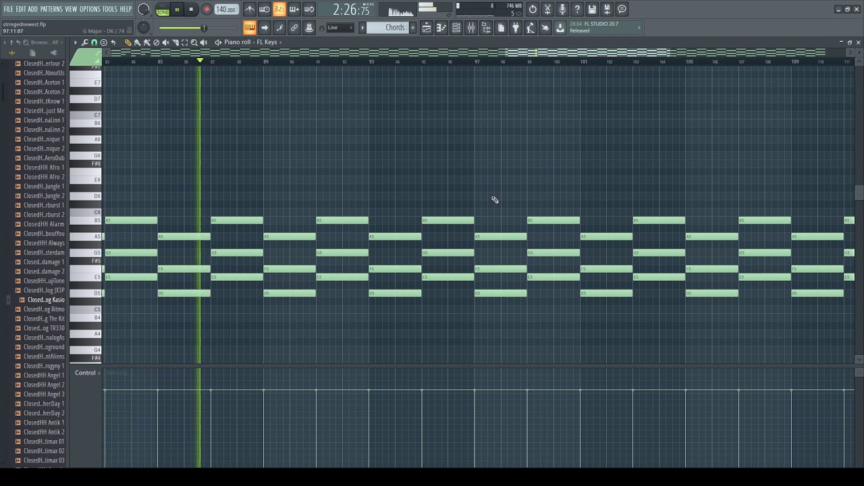This screenshot has width=864, height=486.
Task: Click the 140.000 tempo field
Action: point(226,9)
